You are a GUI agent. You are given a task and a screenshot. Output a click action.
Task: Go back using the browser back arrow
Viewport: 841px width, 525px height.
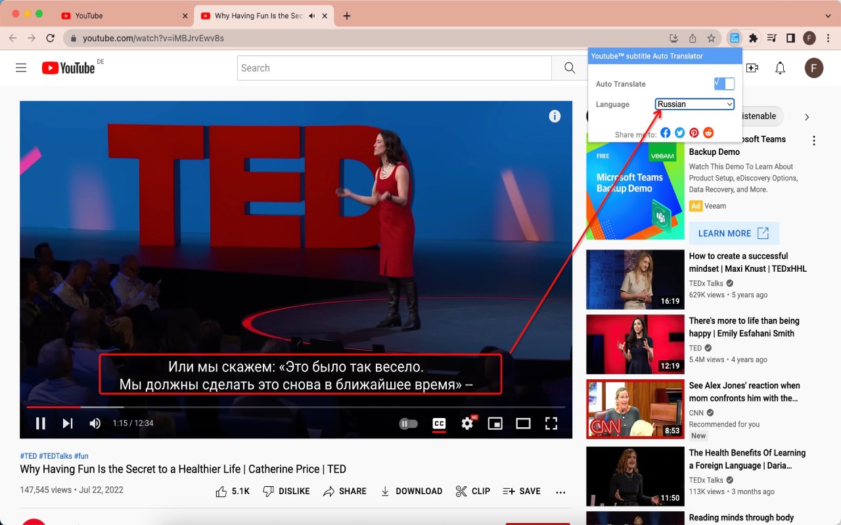tap(12, 38)
